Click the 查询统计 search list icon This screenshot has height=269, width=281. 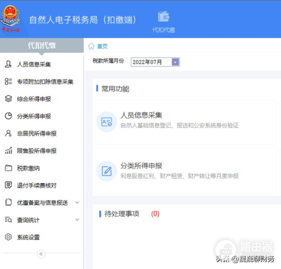pos(8,220)
